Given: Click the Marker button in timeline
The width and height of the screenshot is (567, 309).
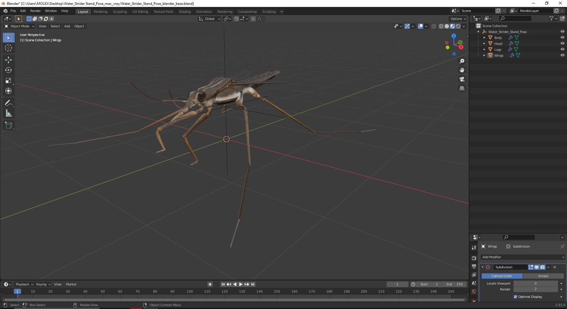Looking at the screenshot, I should pyautogui.click(x=71, y=284).
